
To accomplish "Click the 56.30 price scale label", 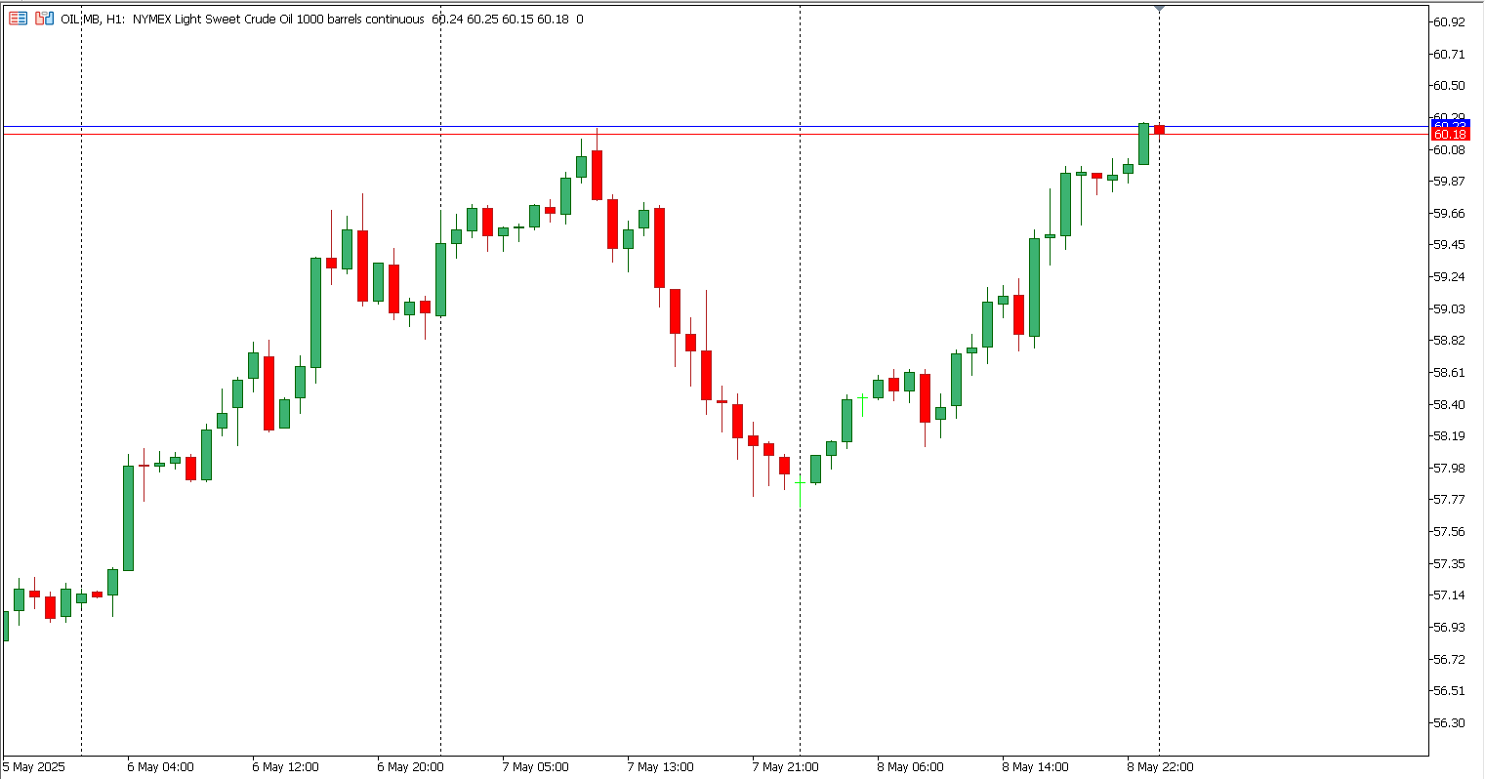I will (1449, 722).
